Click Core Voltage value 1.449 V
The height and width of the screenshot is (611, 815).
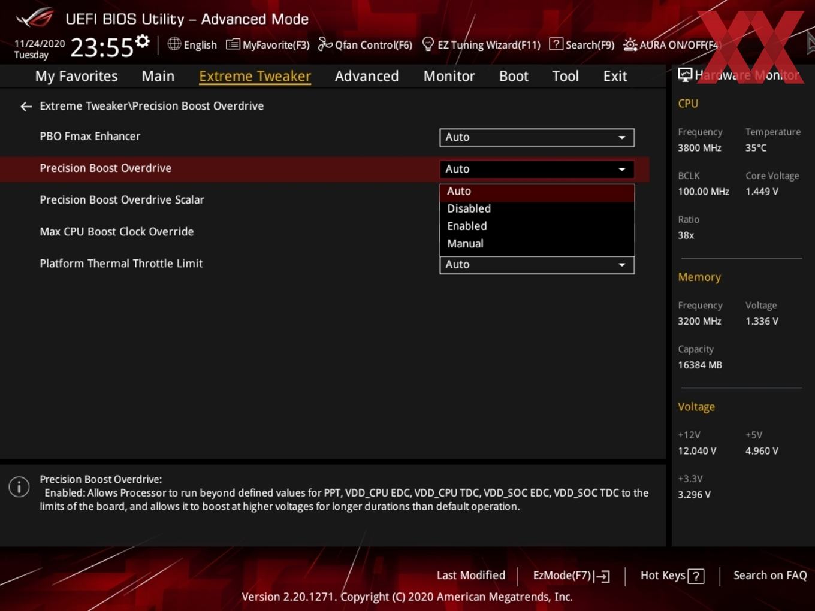click(x=762, y=192)
